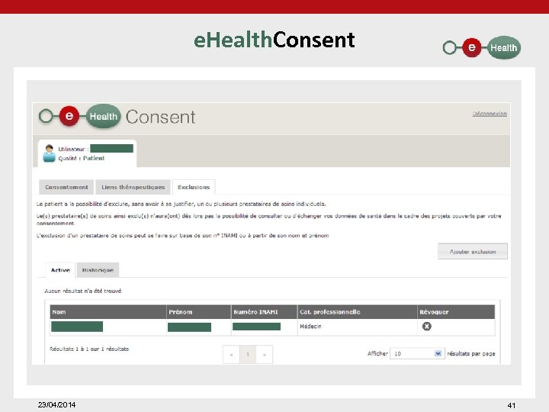Open the results-per-page dropdown showing 10
Screen dimensions: 549x412
pyautogui.click(x=417, y=353)
